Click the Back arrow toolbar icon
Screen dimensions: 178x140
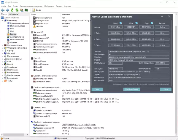[x=3, y=10]
